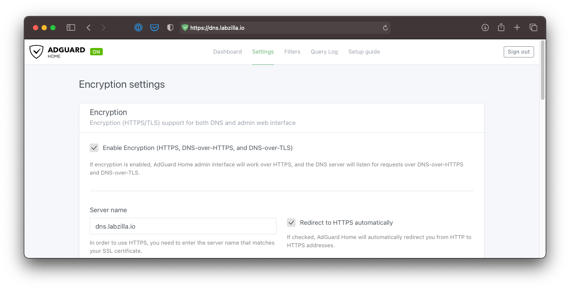The image size is (570, 290).
Task: Toggle the Safari sidebar
Action: [x=71, y=28]
